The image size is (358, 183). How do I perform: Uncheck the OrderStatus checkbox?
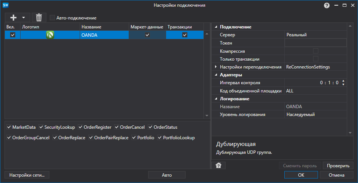coord(150,127)
